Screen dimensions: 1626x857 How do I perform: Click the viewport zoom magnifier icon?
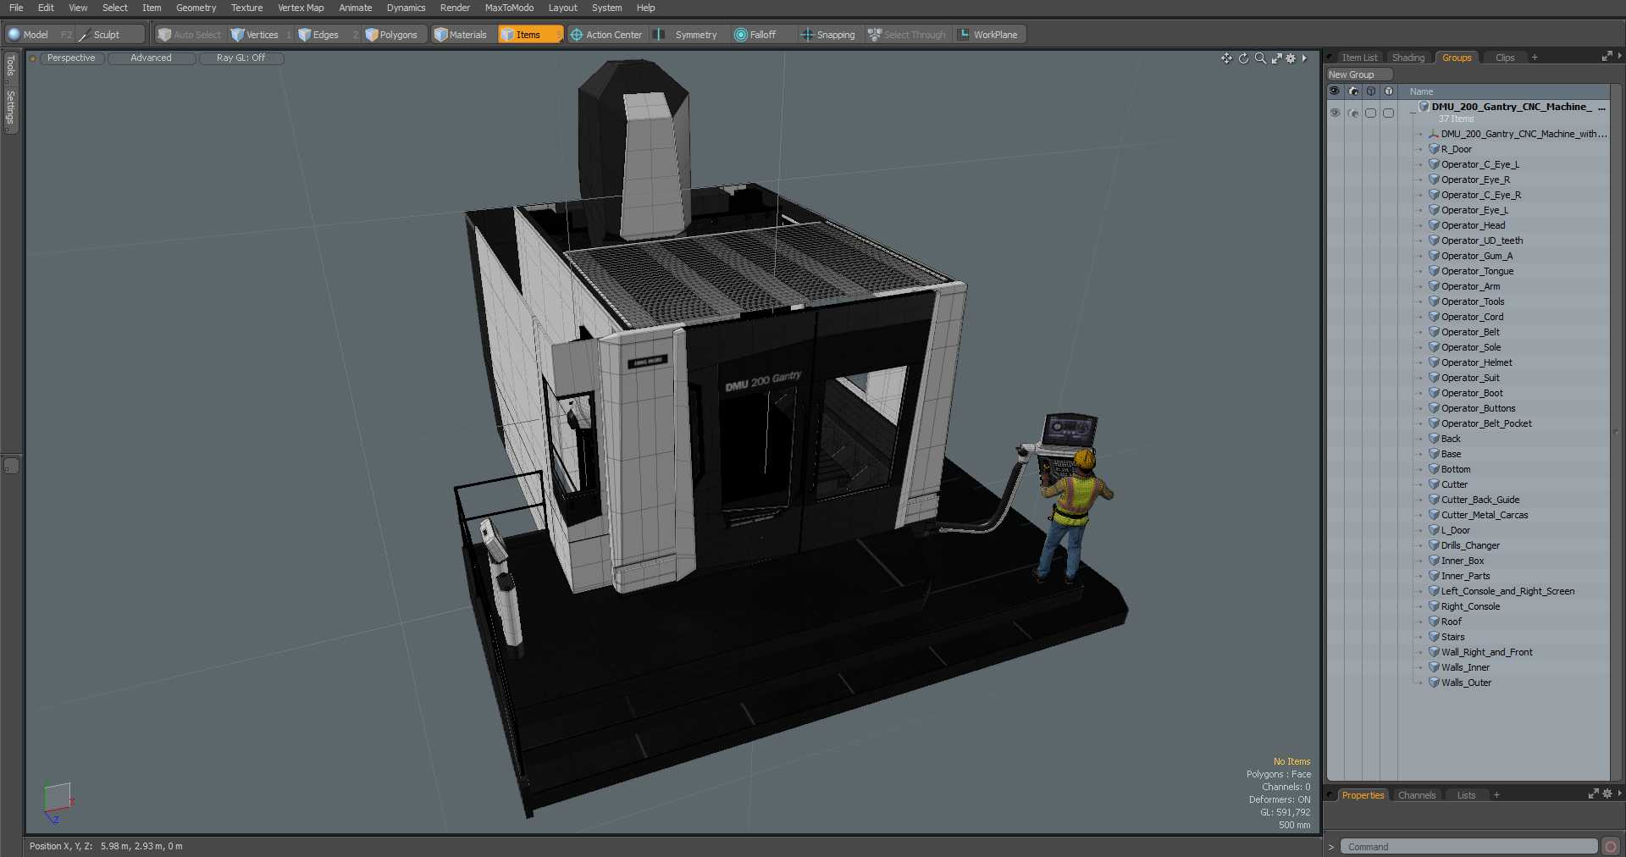(1260, 58)
